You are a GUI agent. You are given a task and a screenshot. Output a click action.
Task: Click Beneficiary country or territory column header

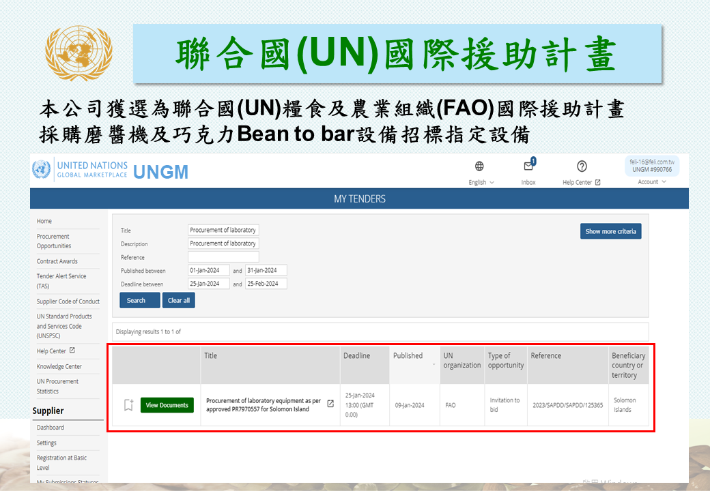(629, 366)
